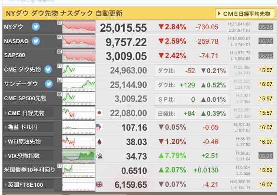Click the Twitter icon beside サンデーダウ
Image resolution: width=278 pixels, height=195 pixels.
point(49,84)
